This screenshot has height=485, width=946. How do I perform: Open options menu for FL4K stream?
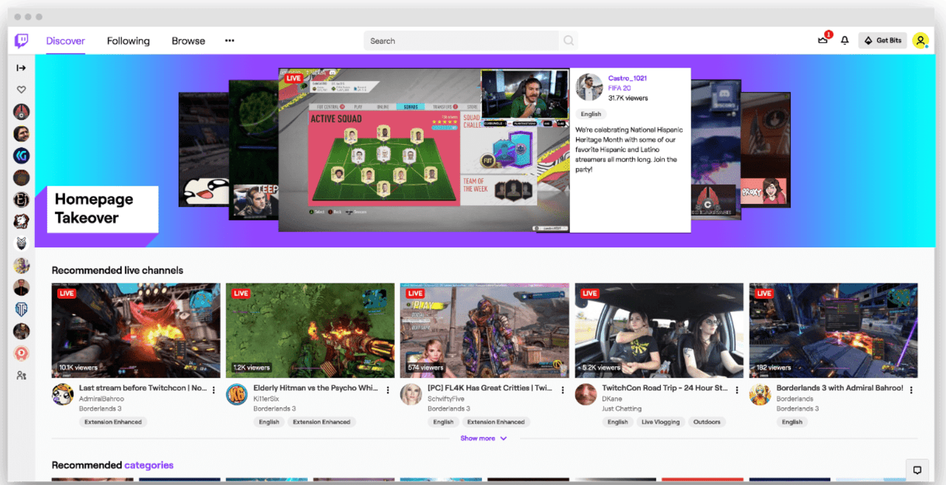(563, 390)
